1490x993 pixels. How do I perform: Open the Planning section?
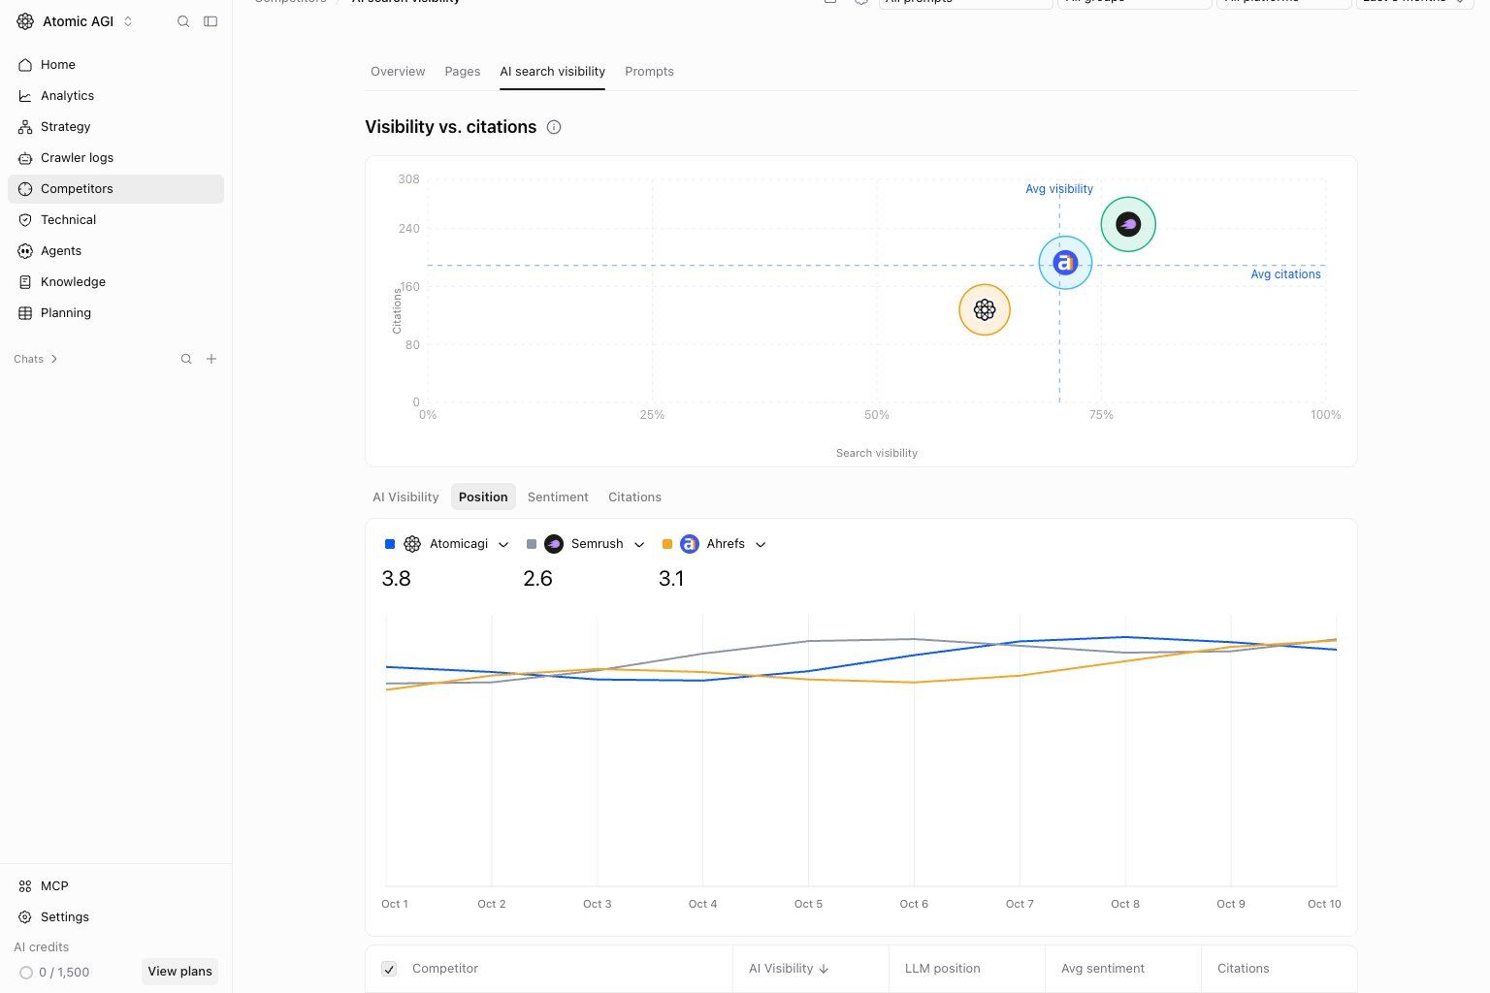click(115, 313)
